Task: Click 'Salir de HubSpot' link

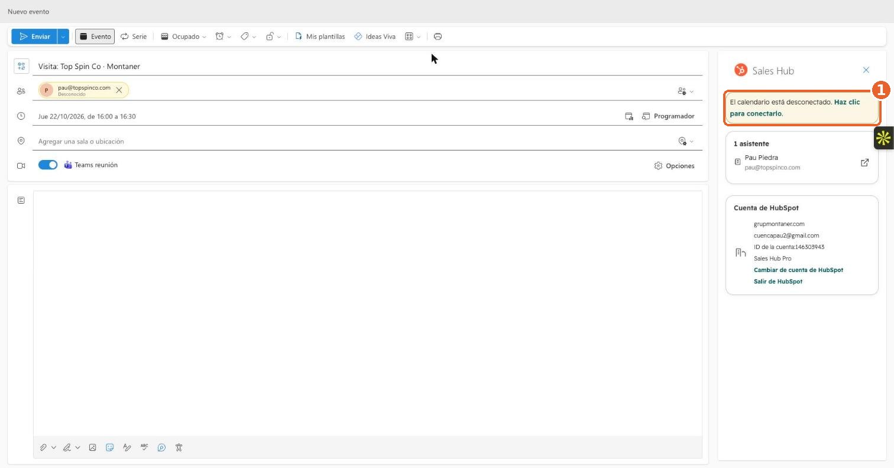Action: coord(778,282)
